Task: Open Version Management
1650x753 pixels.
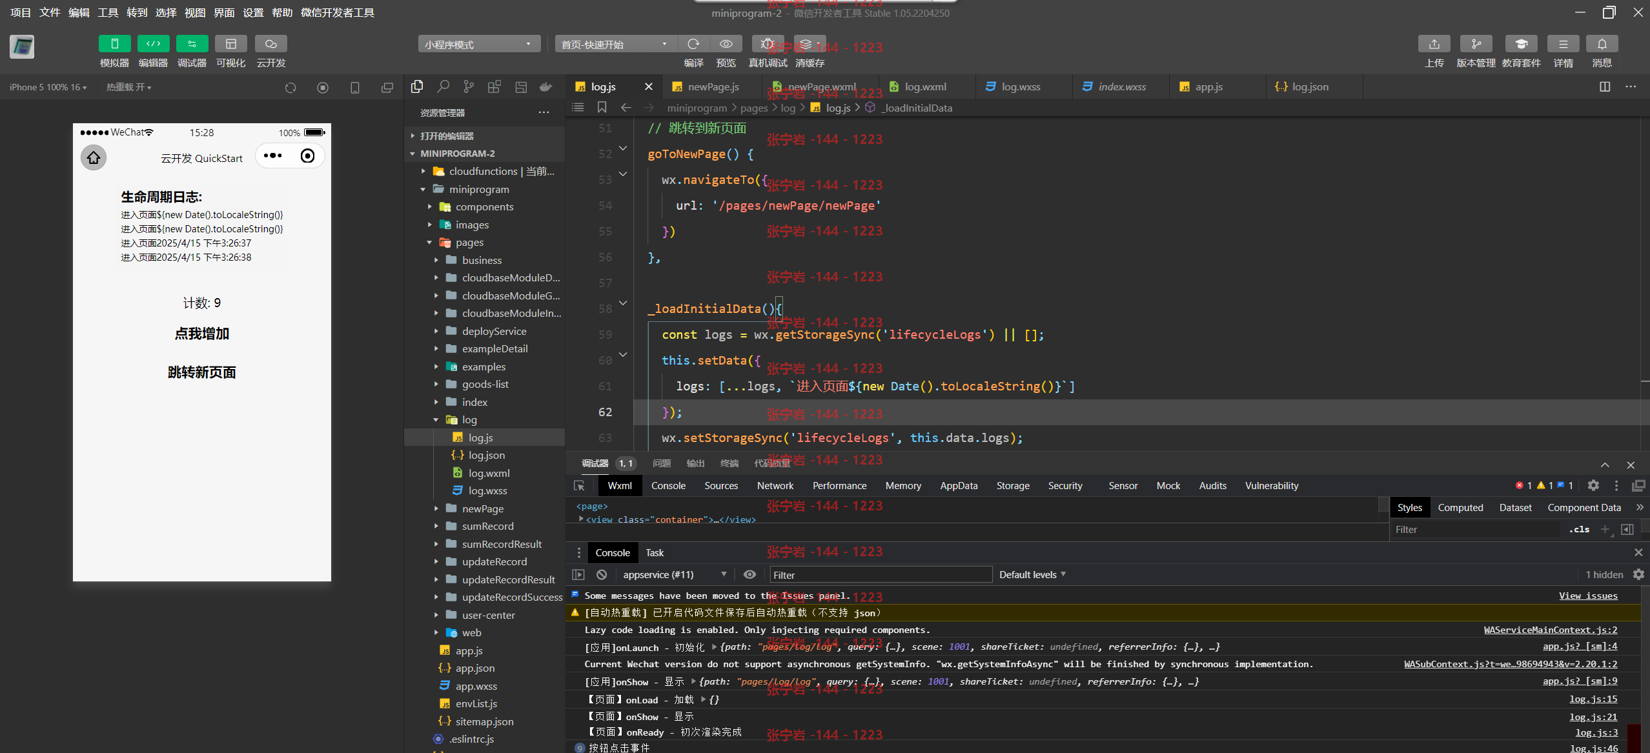Action: point(1476,44)
